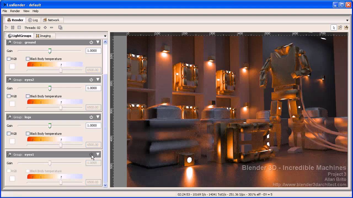Open the Render menu

pyautogui.click(x=15, y=11)
